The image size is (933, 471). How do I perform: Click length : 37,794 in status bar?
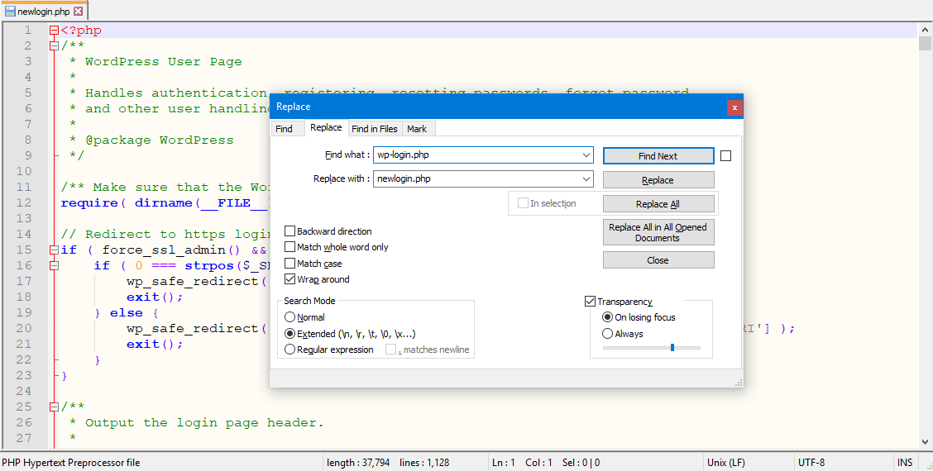[x=358, y=463]
